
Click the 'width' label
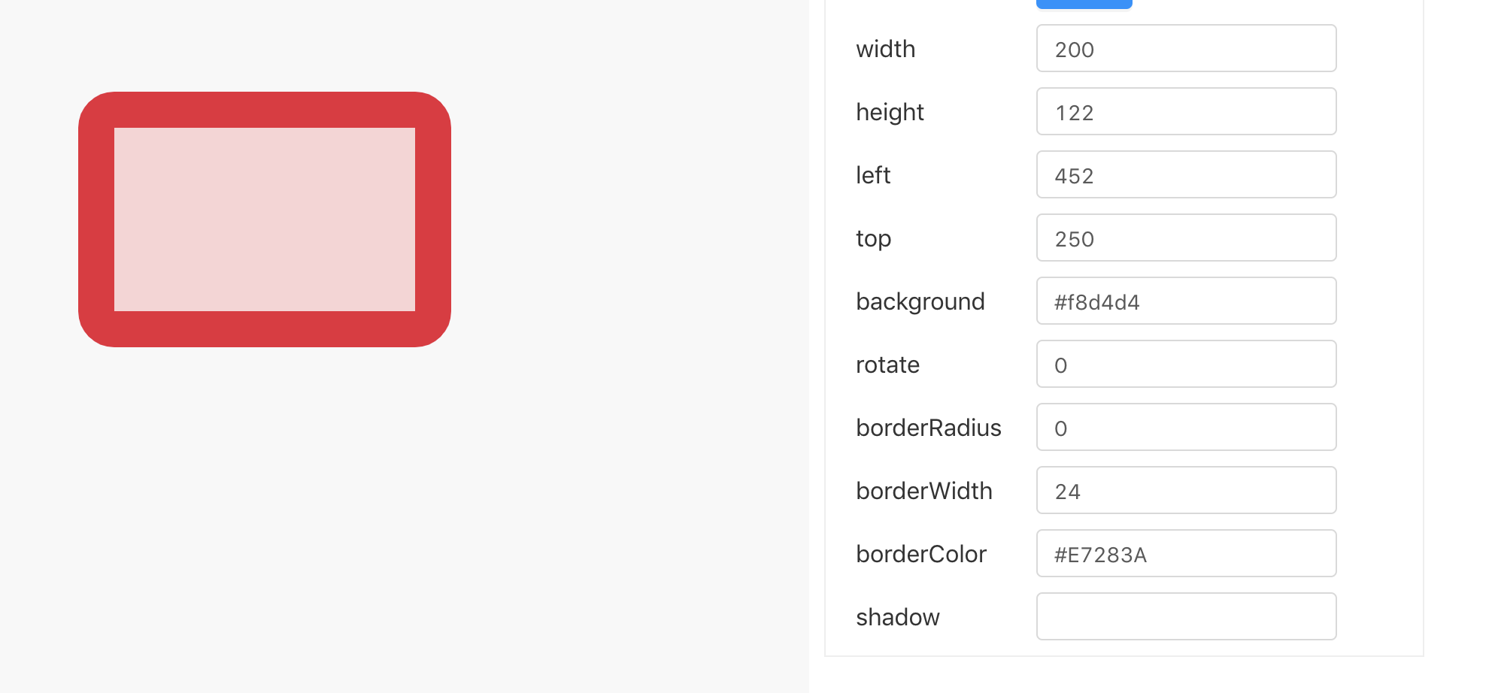click(x=886, y=49)
